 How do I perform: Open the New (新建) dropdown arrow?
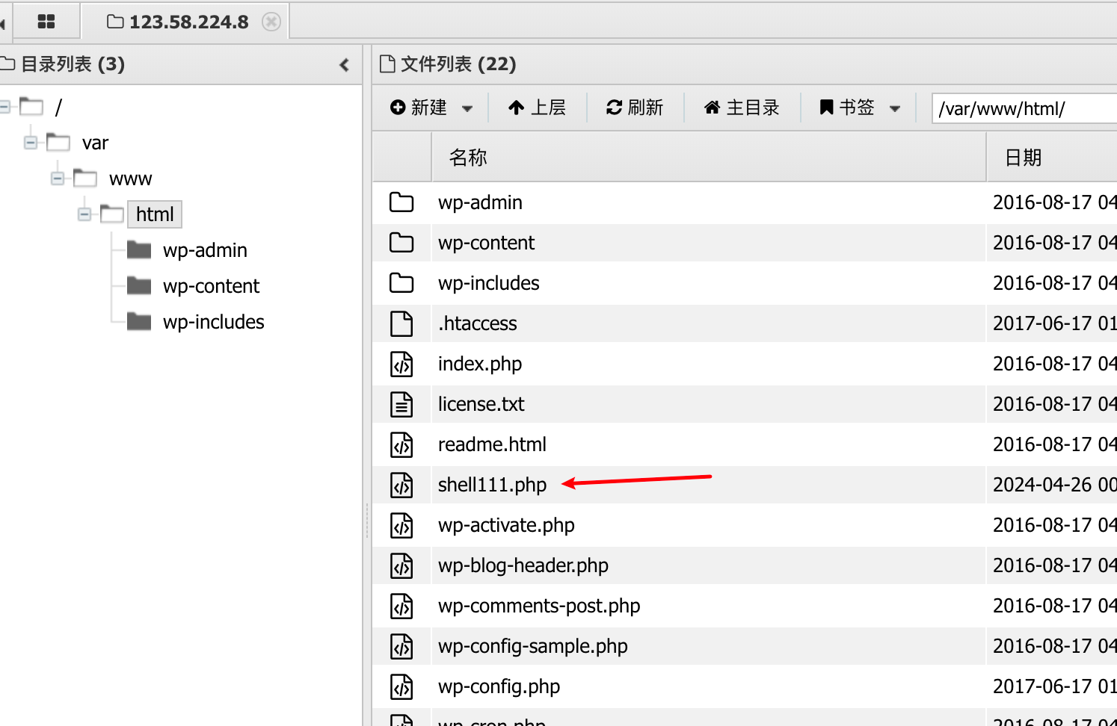[467, 108]
